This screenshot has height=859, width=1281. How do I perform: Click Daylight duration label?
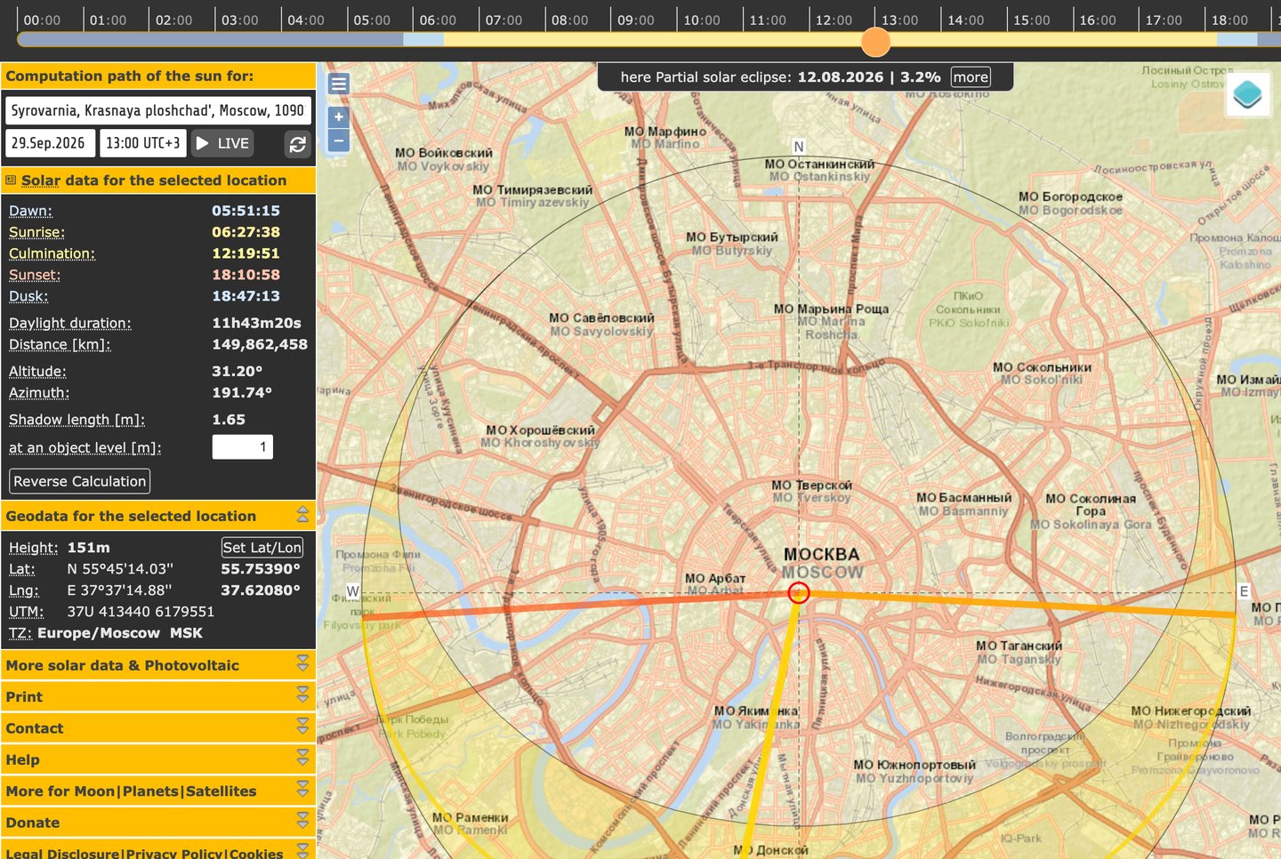tap(69, 323)
